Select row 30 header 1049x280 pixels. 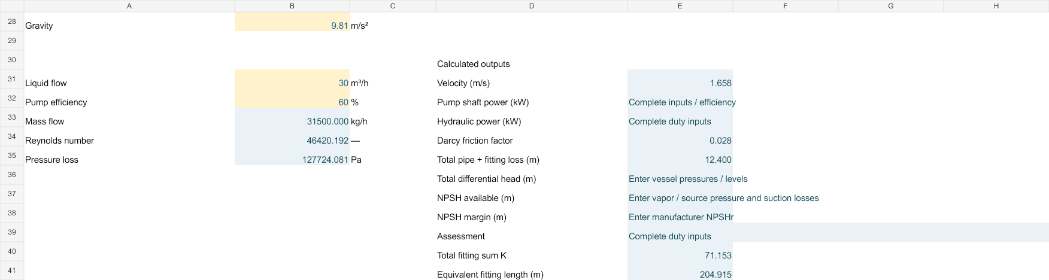click(12, 60)
